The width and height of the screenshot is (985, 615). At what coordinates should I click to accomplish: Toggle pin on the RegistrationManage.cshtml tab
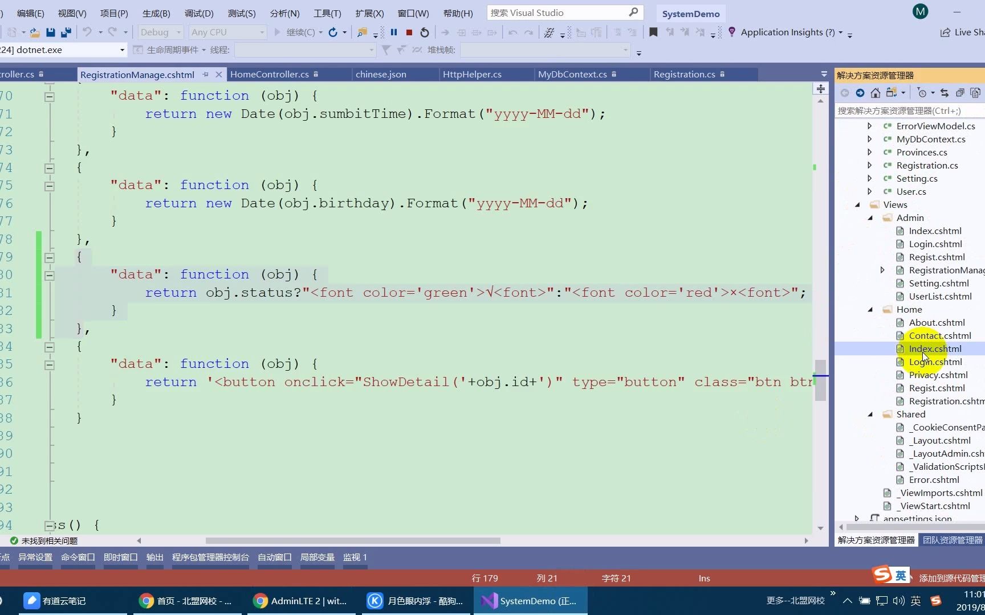point(205,75)
